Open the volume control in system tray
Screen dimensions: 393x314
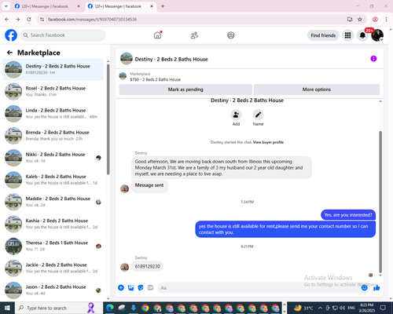pyautogui.click(x=342, y=308)
